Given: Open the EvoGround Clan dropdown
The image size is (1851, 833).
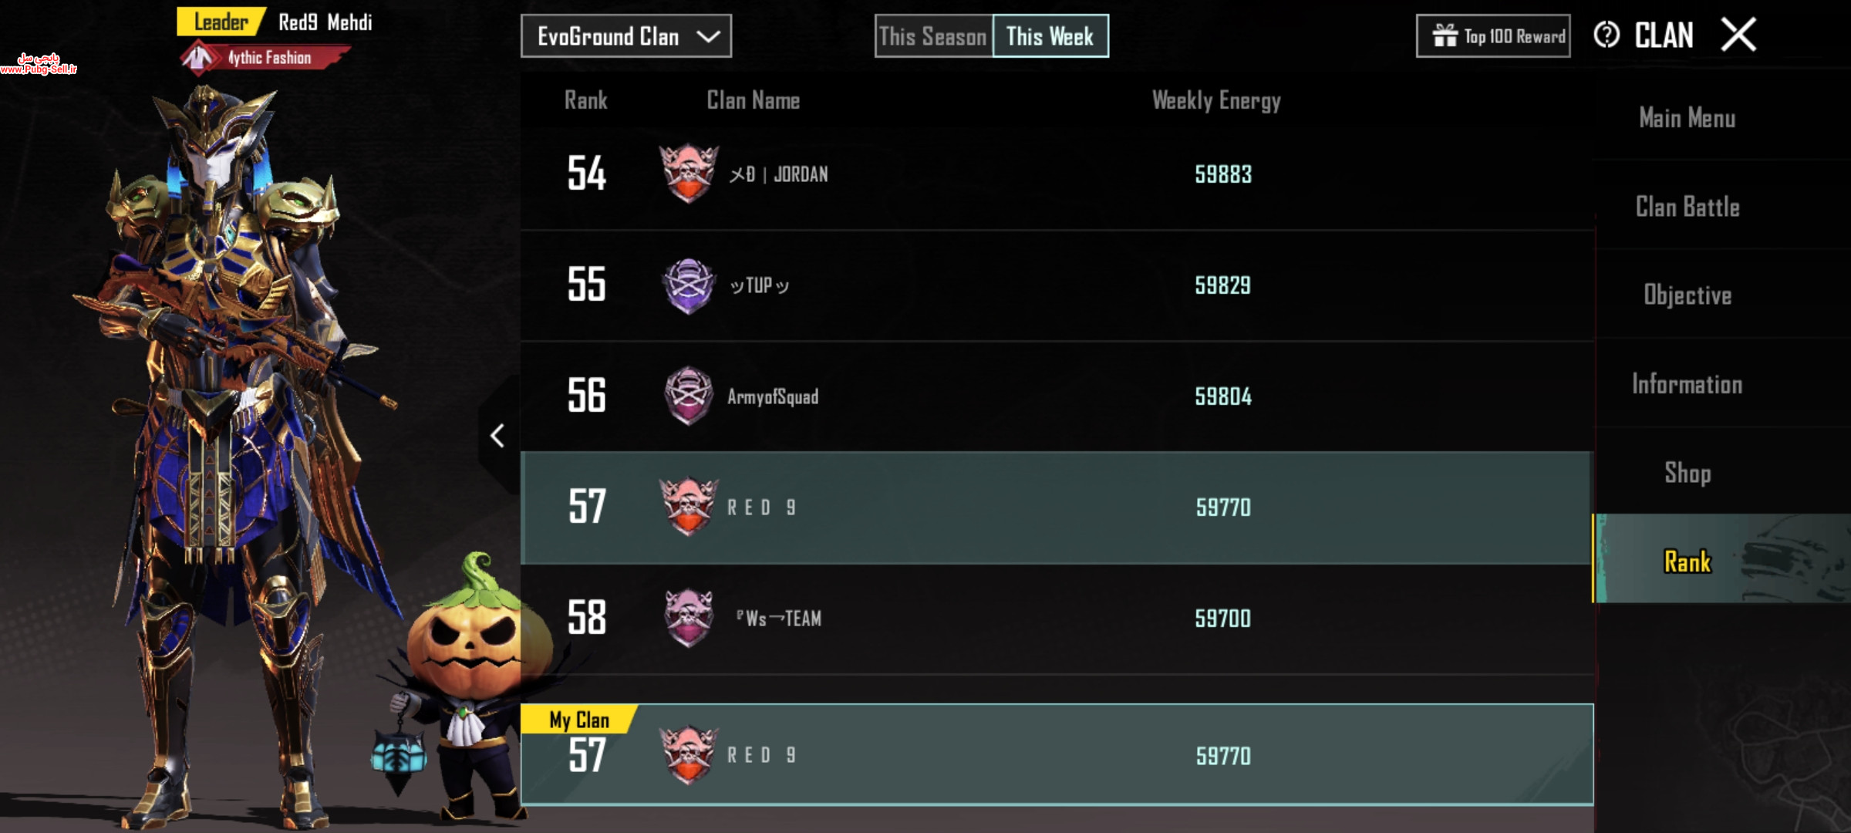Looking at the screenshot, I should [625, 36].
